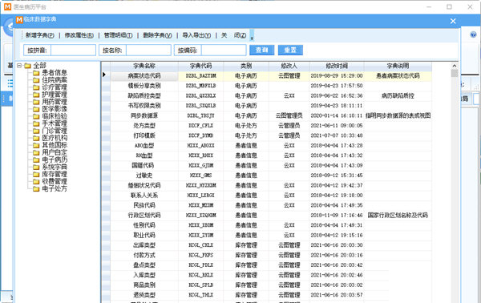
Task: Select the 盘点类型 row
Action: (271, 265)
